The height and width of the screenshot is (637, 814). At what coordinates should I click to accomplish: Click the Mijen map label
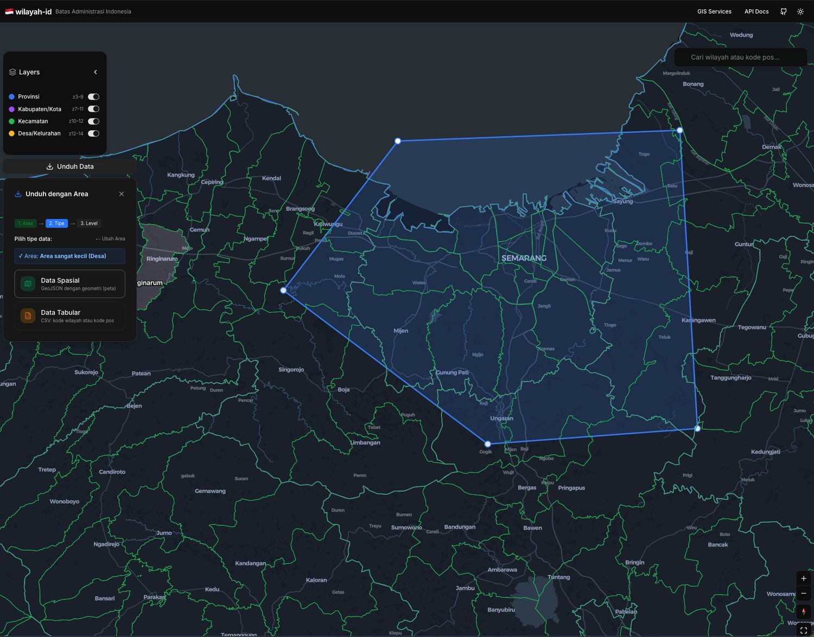coord(401,331)
